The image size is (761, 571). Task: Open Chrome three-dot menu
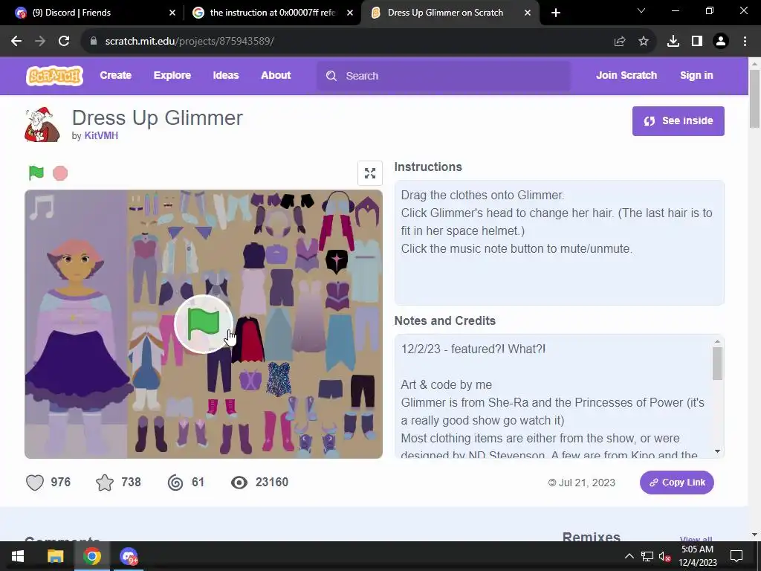tap(745, 42)
